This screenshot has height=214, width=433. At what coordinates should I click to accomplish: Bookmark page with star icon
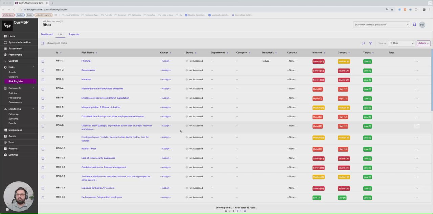(x=392, y=9)
